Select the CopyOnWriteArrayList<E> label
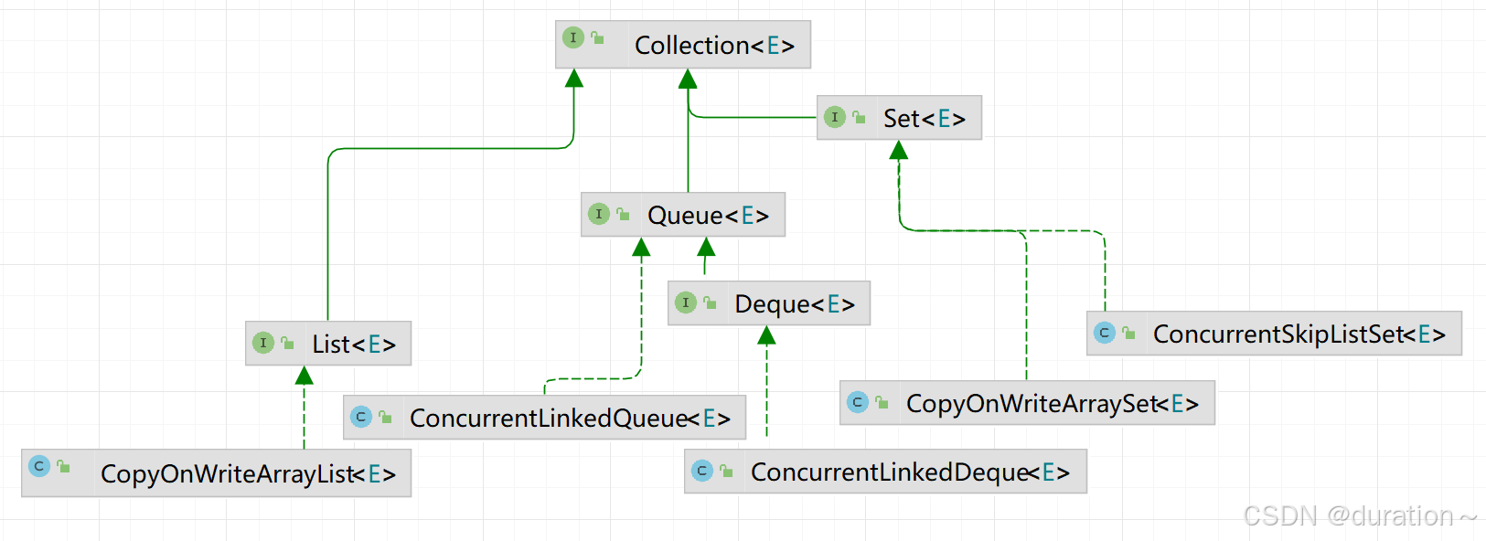Screen dimensions: 1486x541 coord(249,473)
